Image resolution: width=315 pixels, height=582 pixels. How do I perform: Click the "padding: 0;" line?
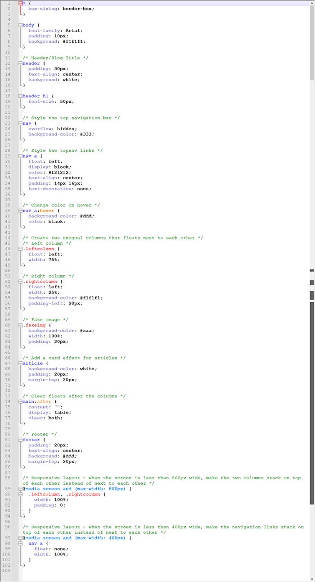coord(50,505)
